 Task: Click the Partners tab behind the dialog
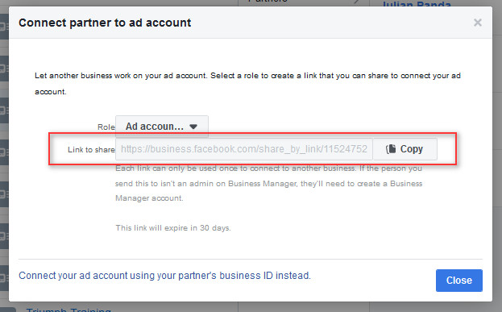pos(268,2)
